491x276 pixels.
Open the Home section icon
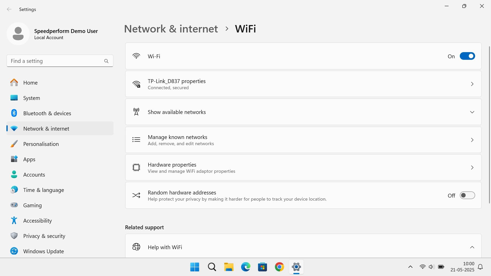14,82
